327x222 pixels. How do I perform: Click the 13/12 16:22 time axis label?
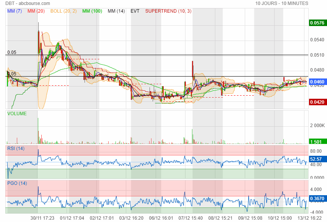(309, 218)
